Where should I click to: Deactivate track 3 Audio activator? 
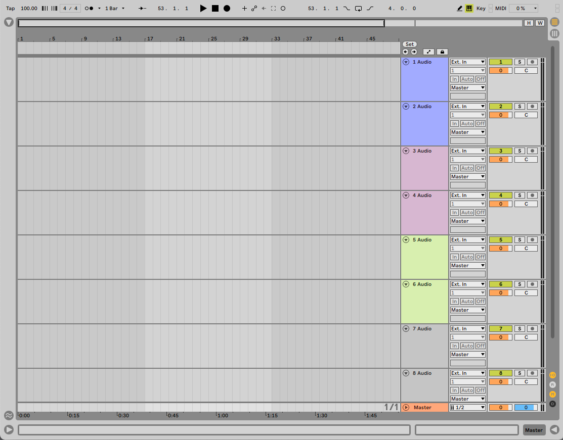coord(500,151)
